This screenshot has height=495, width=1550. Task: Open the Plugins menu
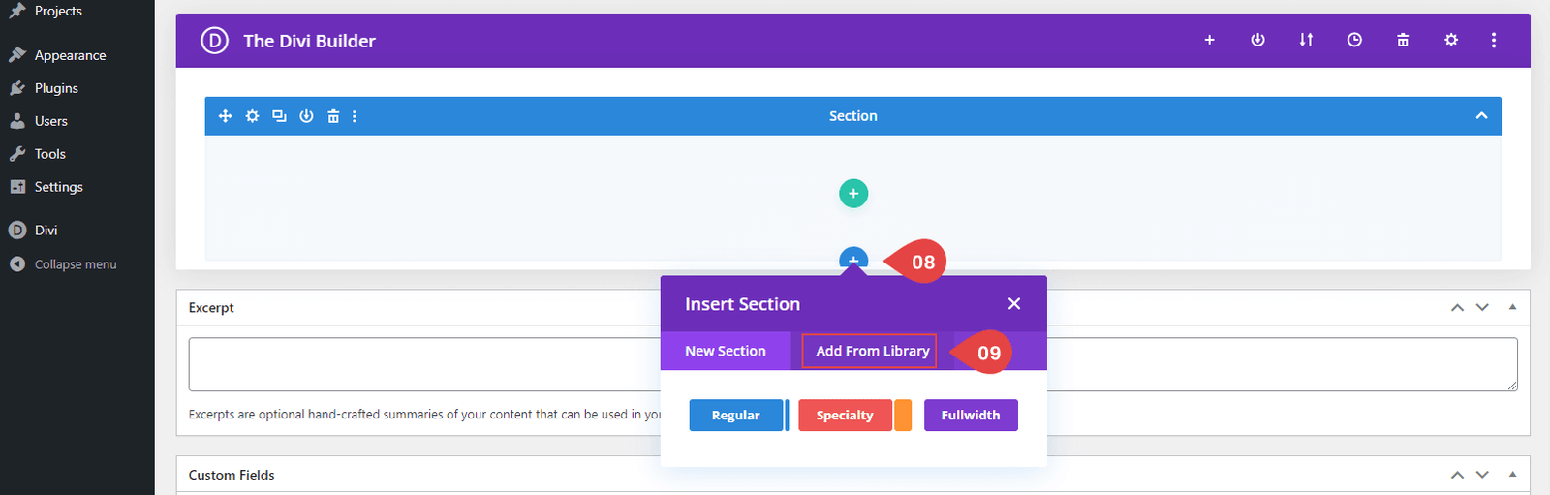[x=56, y=88]
